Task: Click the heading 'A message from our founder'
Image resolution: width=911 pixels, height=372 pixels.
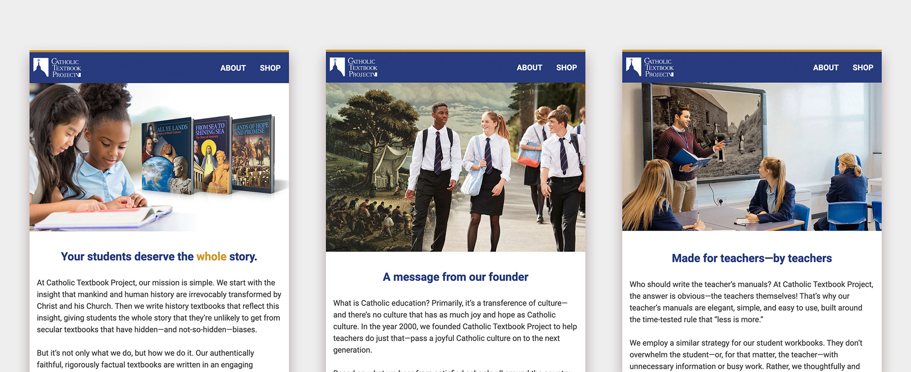Action: [455, 277]
